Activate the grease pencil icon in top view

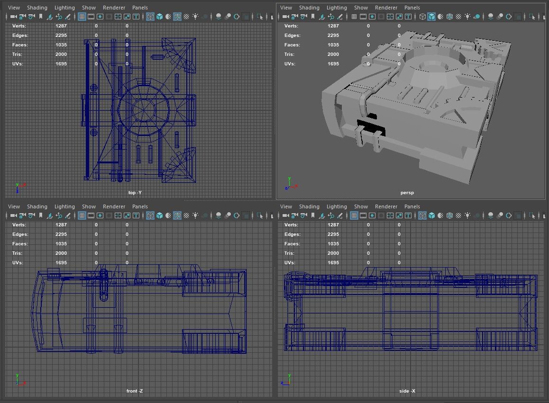[x=68, y=17]
